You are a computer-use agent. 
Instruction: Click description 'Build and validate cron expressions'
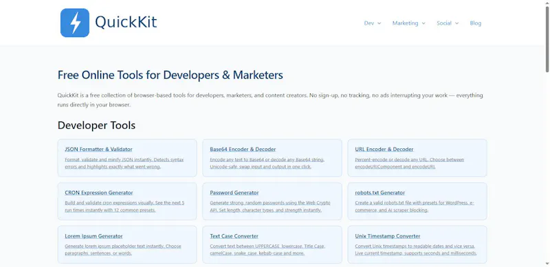coord(124,207)
